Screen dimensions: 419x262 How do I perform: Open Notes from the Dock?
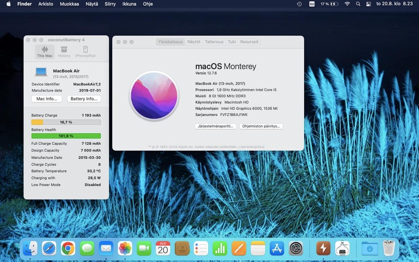(x=258, y=248)
